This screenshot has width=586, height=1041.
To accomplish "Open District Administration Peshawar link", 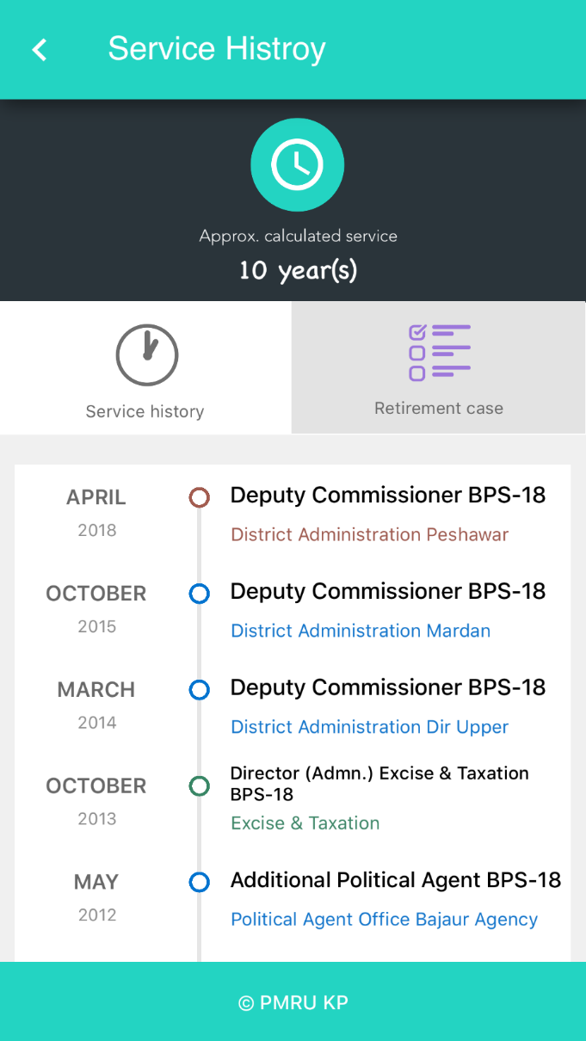I will 369,534.
